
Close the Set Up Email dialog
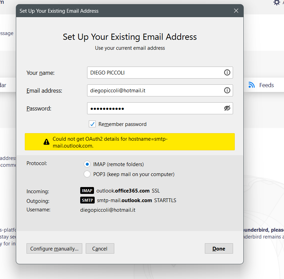click(236, 11)
